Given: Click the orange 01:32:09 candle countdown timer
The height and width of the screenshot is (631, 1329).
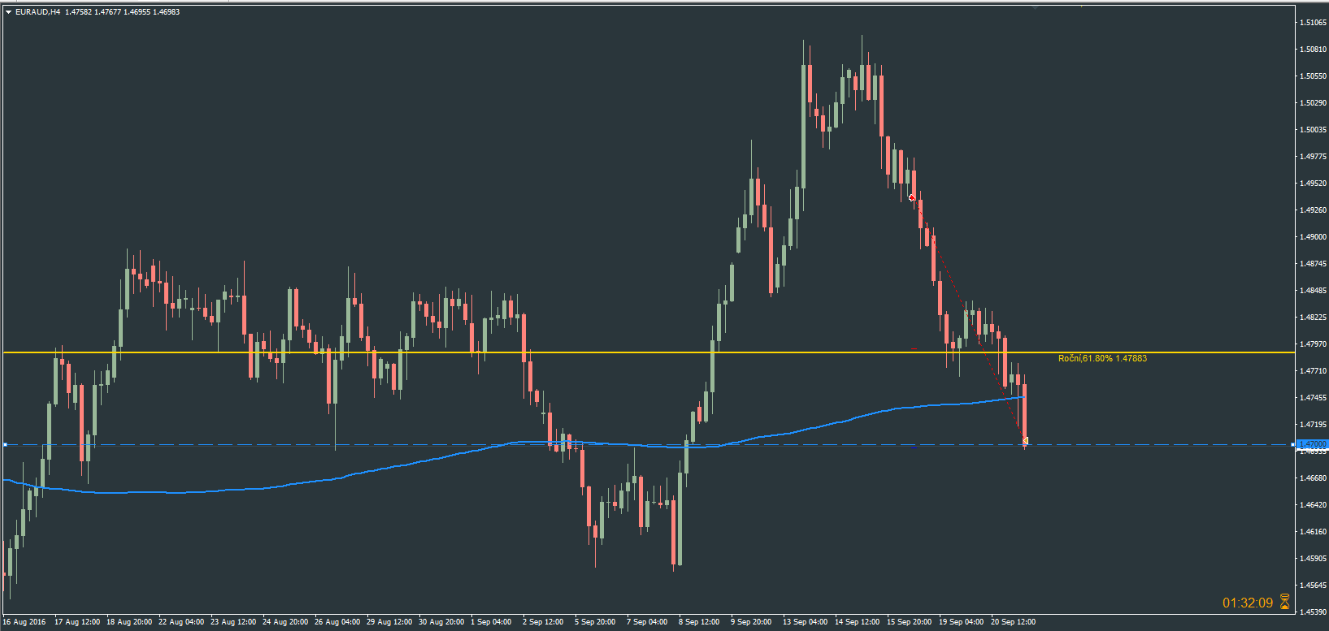Looking at the screenshot, I should (x=1248, y=603).
